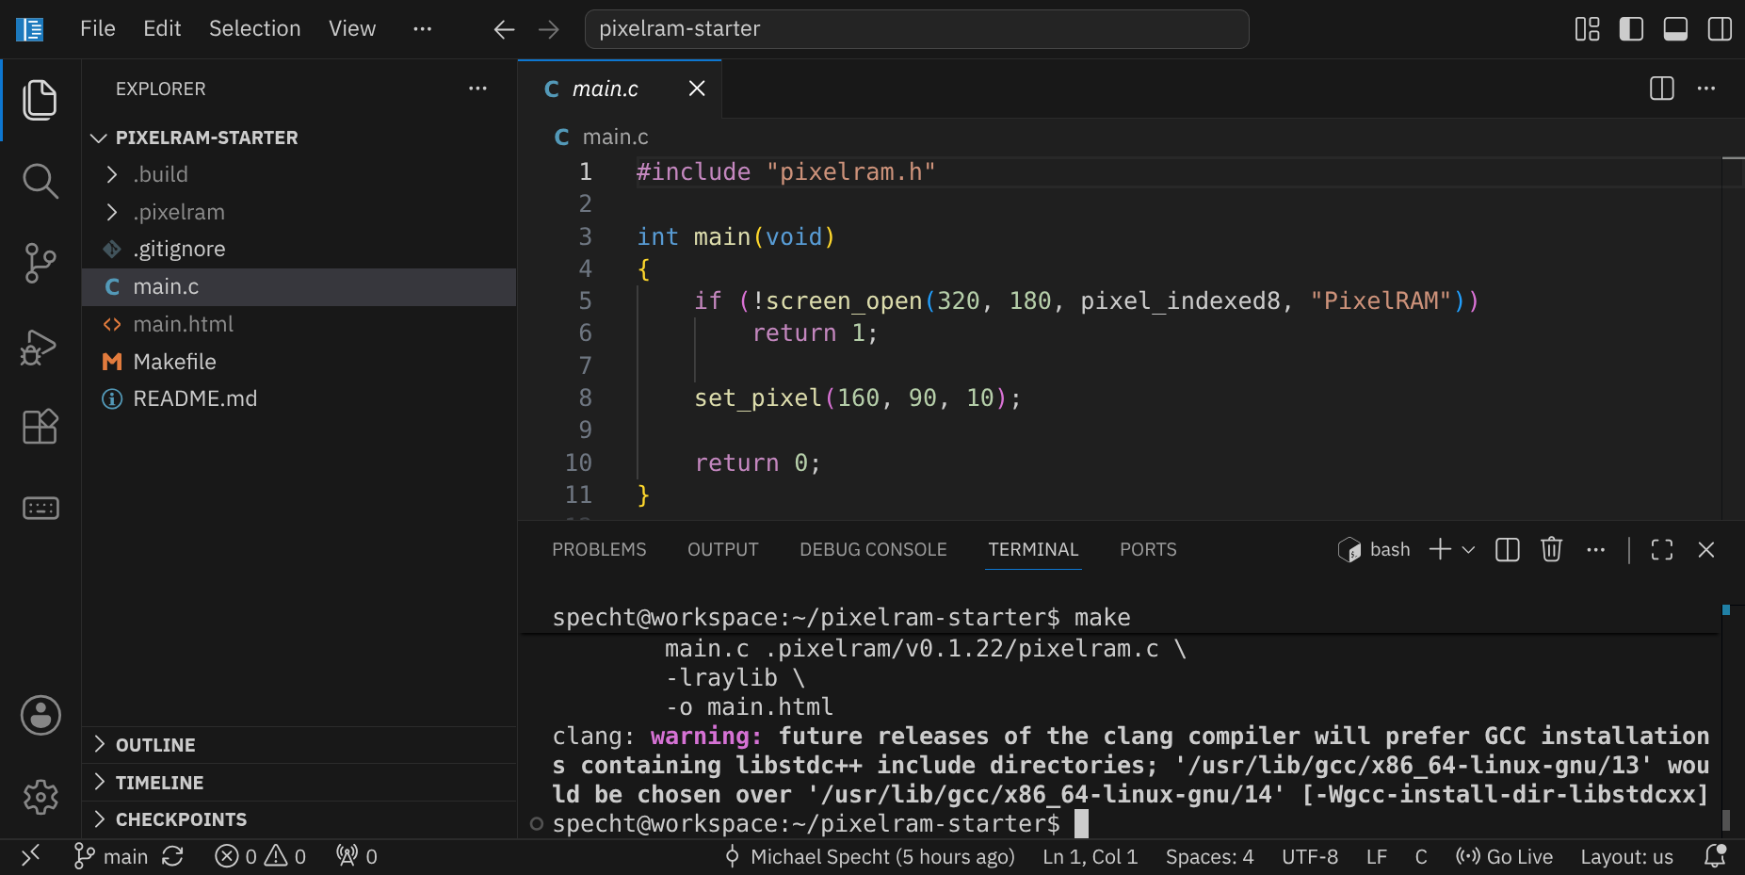This screenshot has height=875, width=1745.
Task: Click the pixelram-starter command center search
Action: [916, 29]
